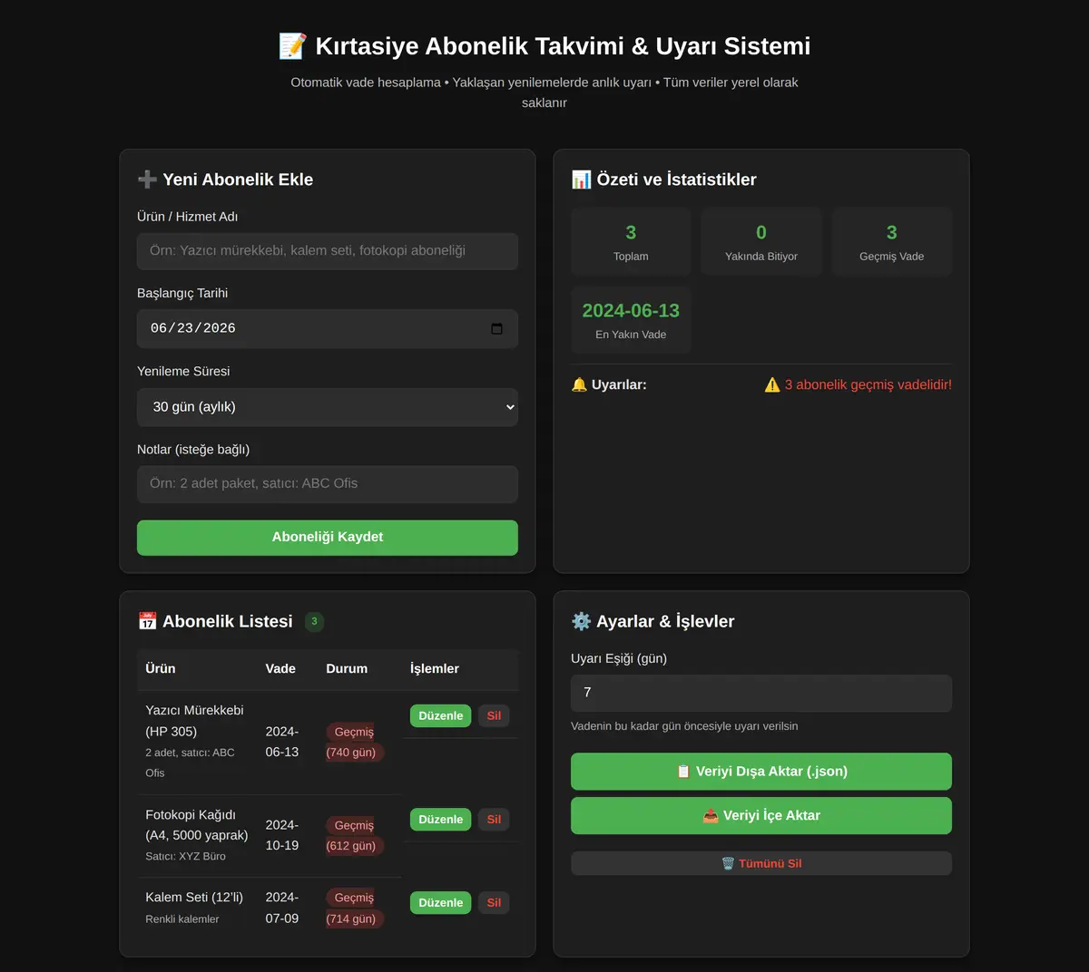Click the bar chart icon beside Özeti ve İstatistikler

click(581, 180)
